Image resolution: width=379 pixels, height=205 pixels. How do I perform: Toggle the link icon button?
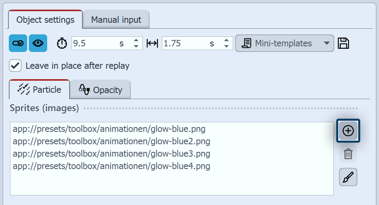18,43
